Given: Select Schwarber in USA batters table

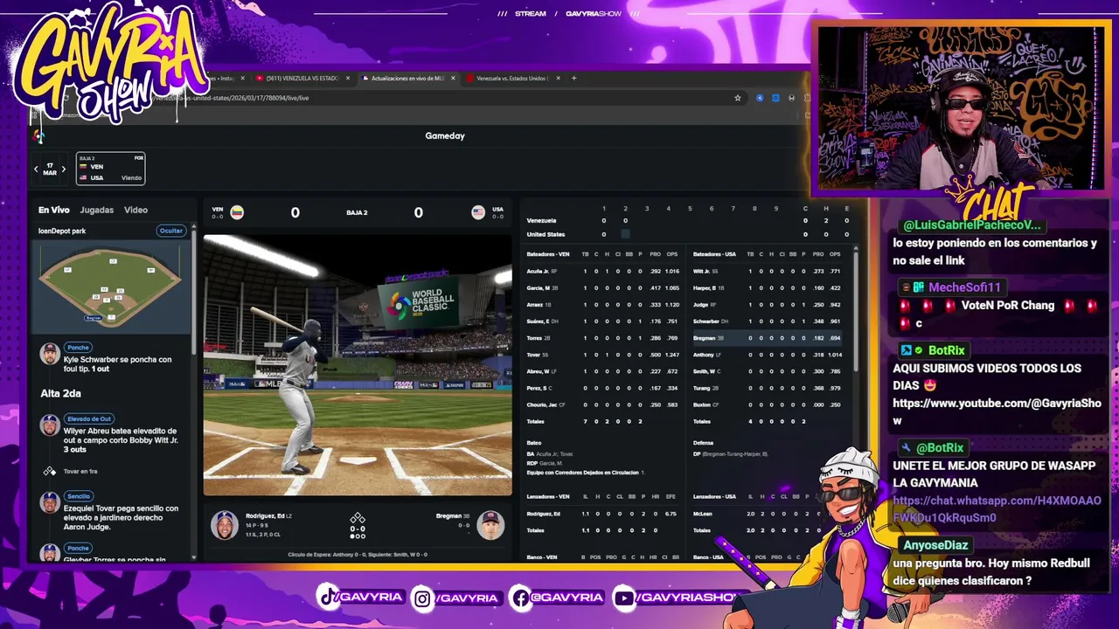Looking at the screenshot, I should pyautogui.click(x=707, y=321).
